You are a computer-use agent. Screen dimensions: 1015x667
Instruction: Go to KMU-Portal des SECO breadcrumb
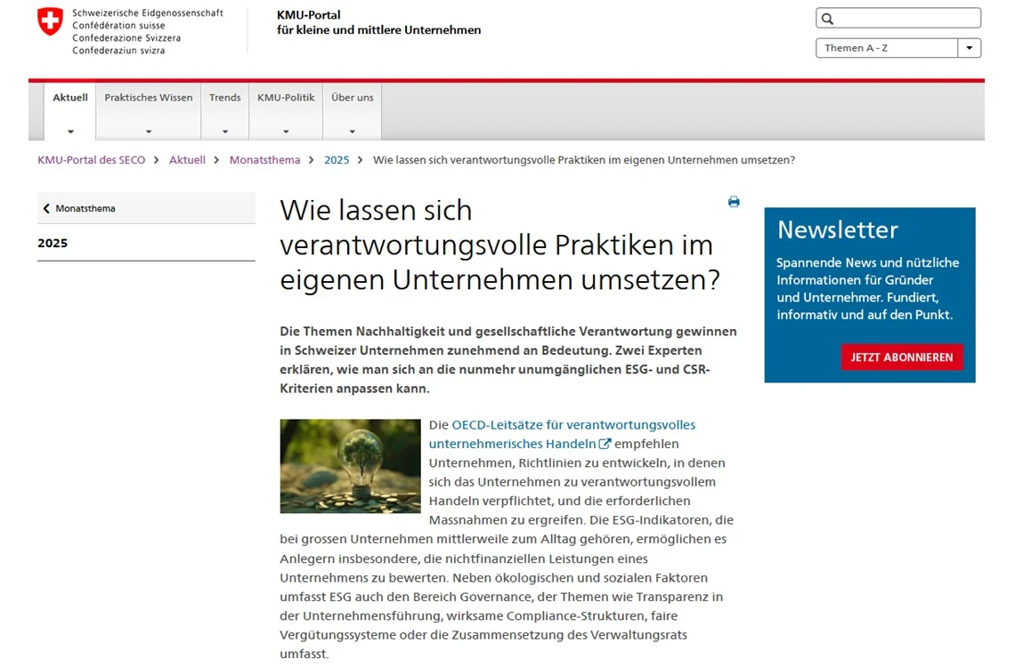[x=91, y=160]
